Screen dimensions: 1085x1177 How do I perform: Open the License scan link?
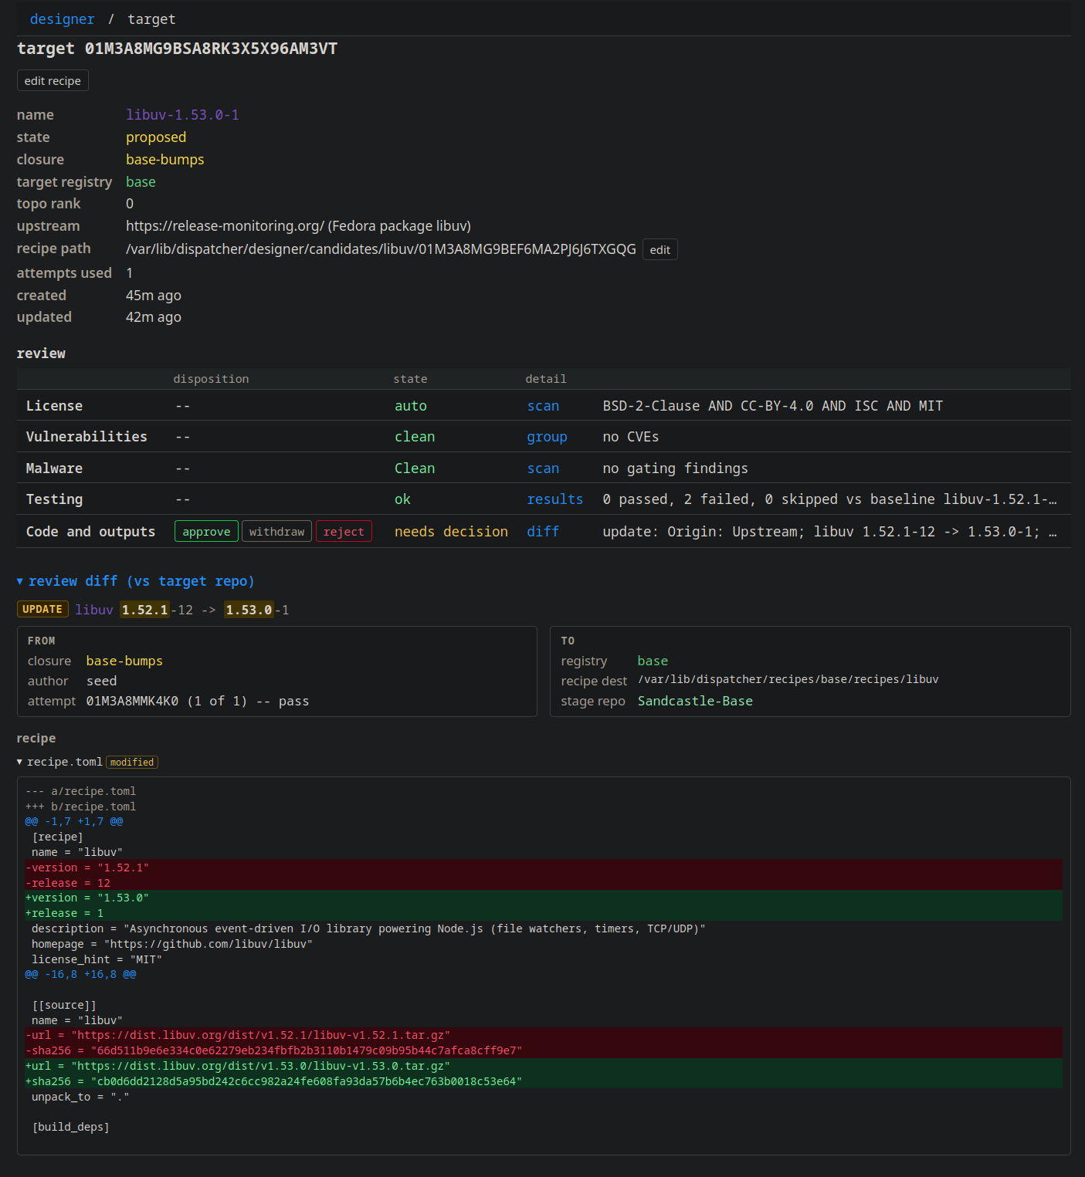point(543,406)
